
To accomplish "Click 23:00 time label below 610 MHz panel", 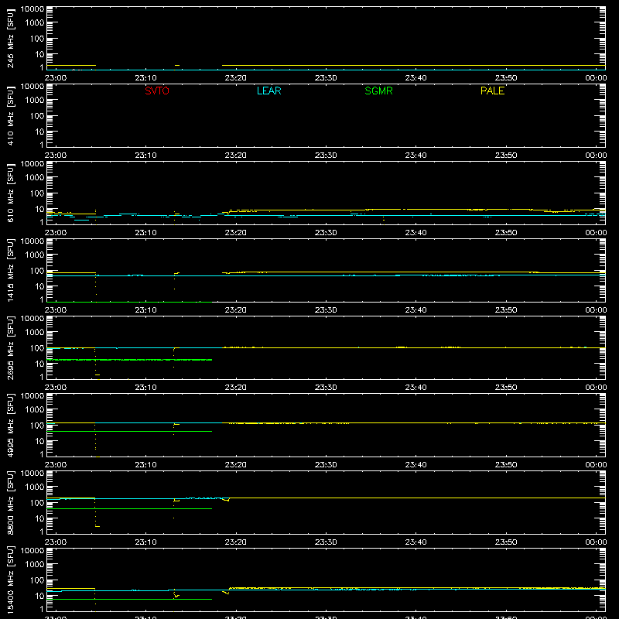I will [x=56, y=233].
